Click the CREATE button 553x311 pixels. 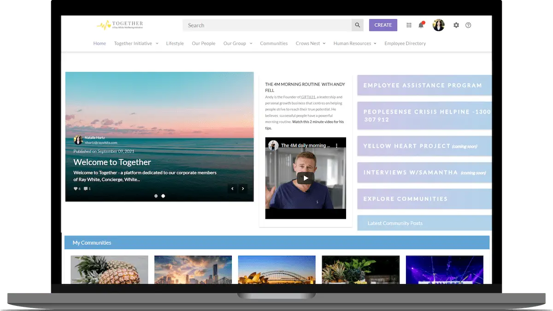coord(383,25)
